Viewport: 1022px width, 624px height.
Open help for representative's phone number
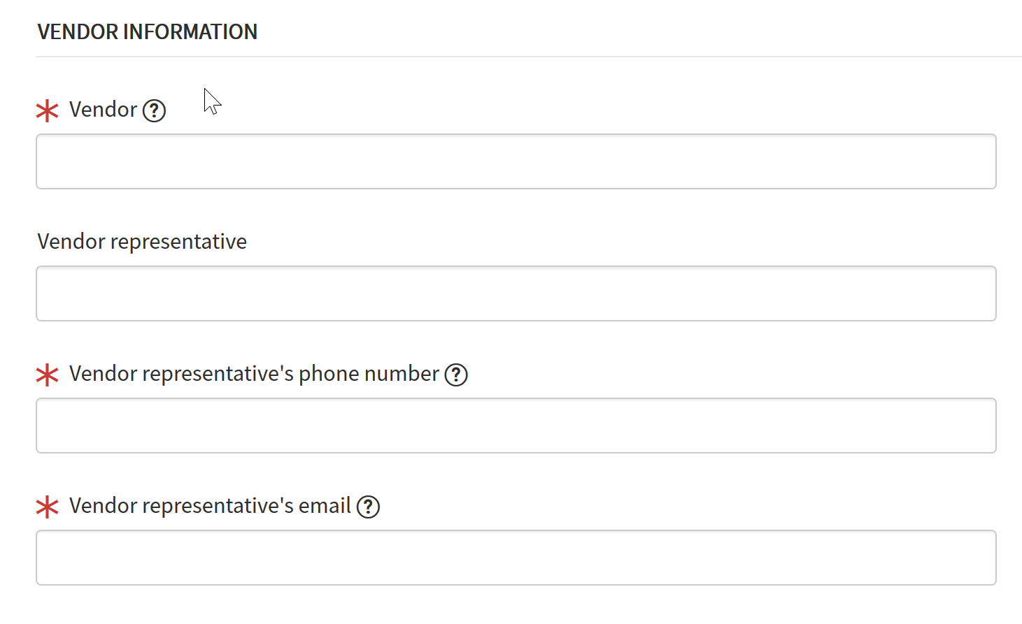(x=456, y=375)
